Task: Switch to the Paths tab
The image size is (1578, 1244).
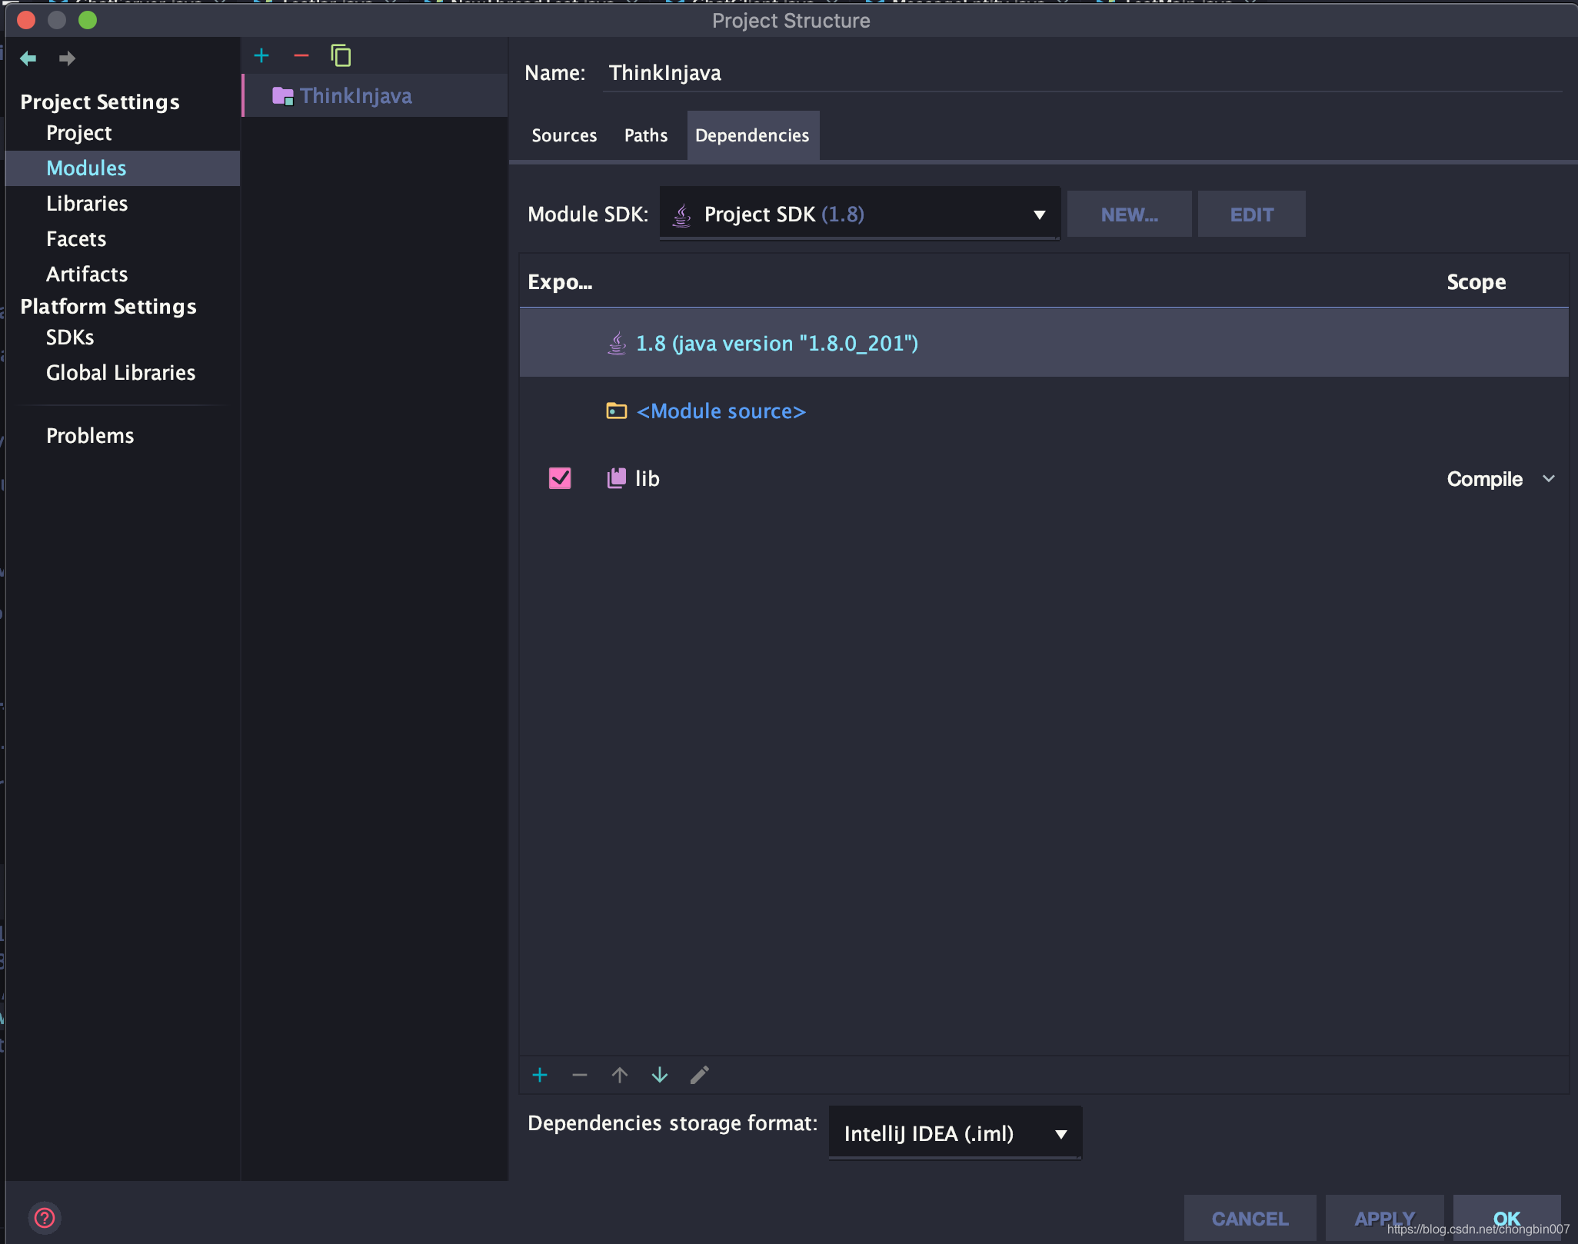Action: [643, 135]
